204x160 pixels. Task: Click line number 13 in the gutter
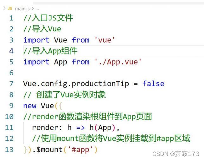click(9, 150)
